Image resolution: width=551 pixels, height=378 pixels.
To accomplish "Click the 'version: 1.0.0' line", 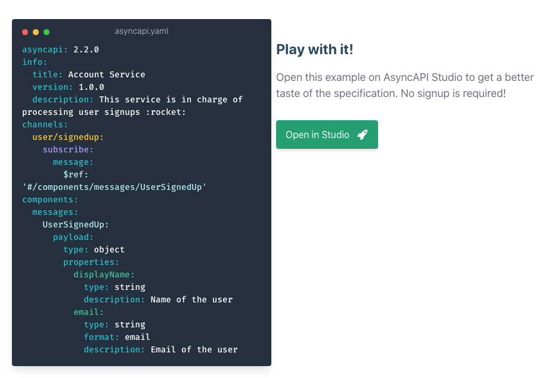I will (x=68, y=87).
